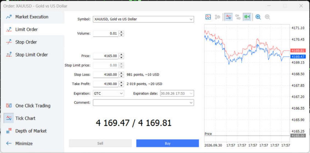This screenshot has height=153, width=310.
Task: Click the Volume field showing 0.01
Action: pyautogui.click(x=106, y=33)
